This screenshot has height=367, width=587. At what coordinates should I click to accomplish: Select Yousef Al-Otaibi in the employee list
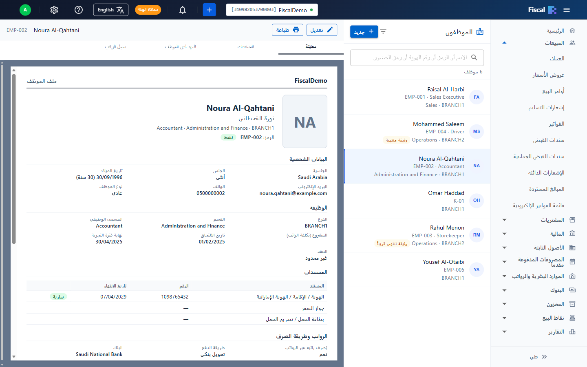click(x=417, y=270)
